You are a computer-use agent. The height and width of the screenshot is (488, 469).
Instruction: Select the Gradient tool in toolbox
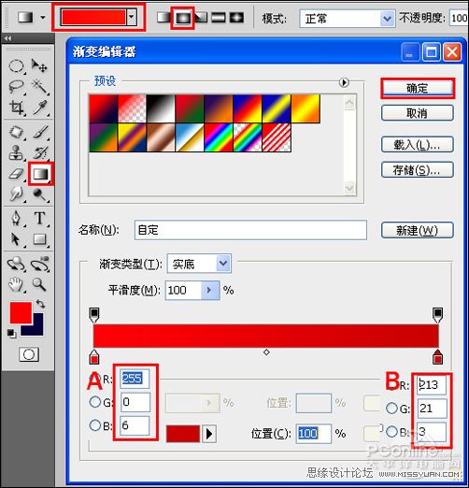pyautogui.click(x=41, y=174)
